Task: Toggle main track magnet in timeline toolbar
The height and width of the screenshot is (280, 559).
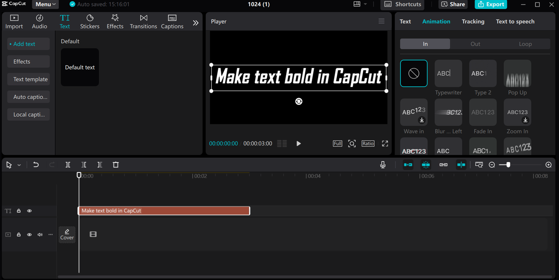Action: pos(408,165)
